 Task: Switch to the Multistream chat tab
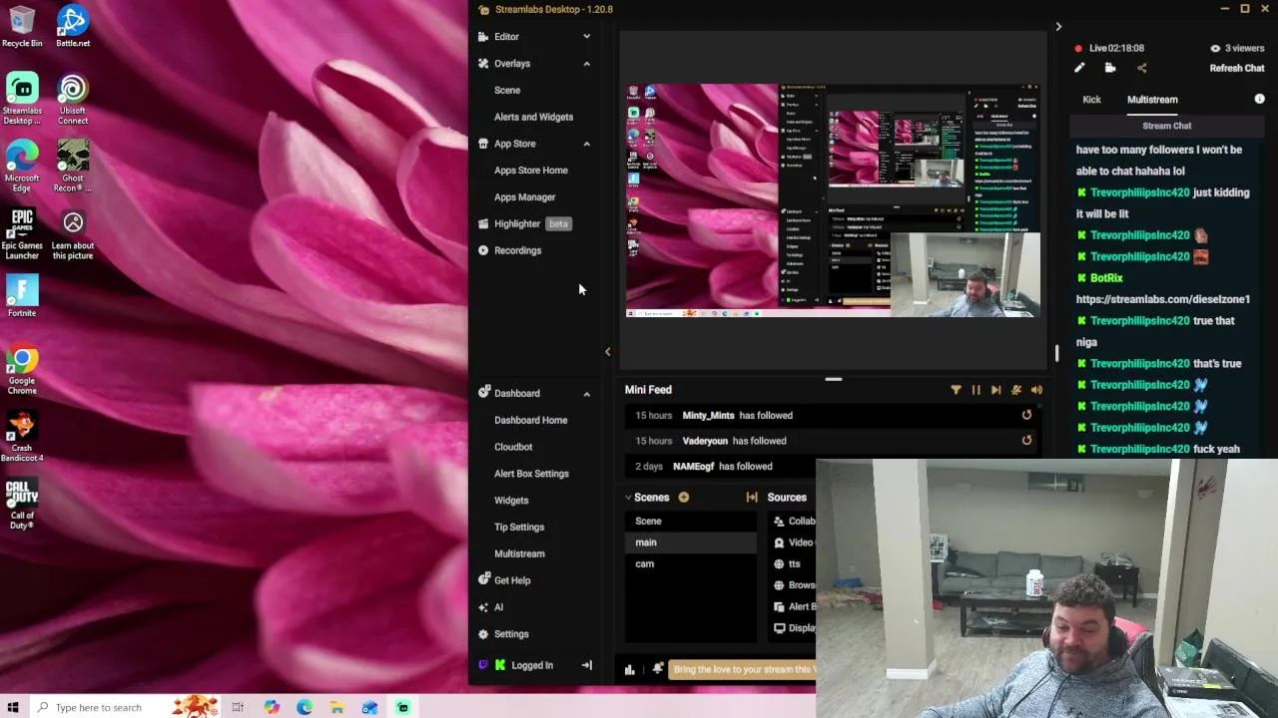(x=1152, y=99)
